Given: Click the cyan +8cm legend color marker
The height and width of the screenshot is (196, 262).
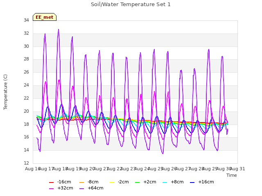Looking at the screenshot, I should tap(165, 183).
